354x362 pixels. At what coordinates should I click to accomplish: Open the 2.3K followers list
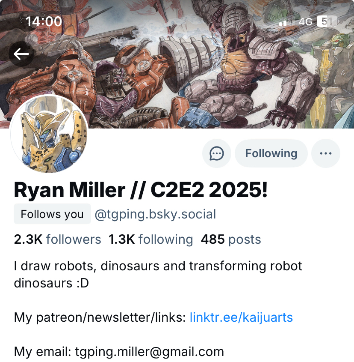click(58, 239)
